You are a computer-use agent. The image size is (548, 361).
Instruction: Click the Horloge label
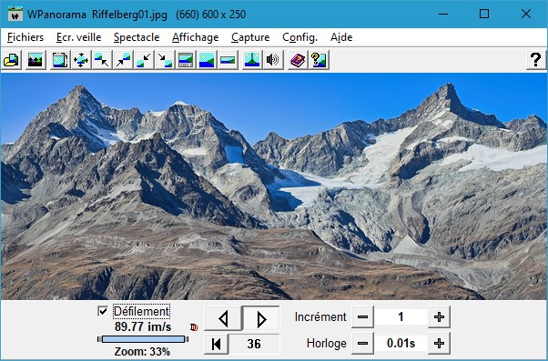(327, 343)
